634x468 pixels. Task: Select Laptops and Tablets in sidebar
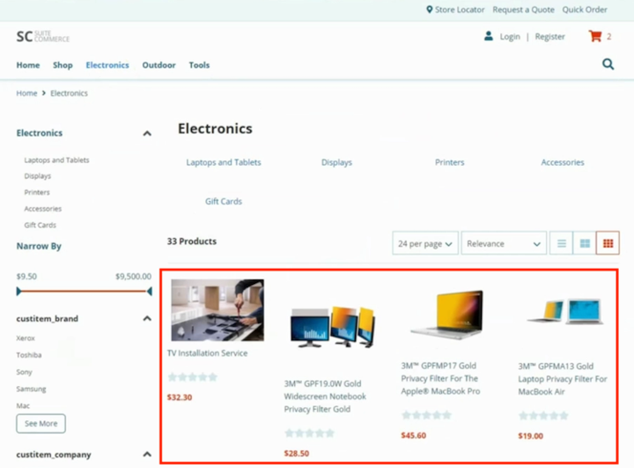pyautogui.click(x=56, y=160)
